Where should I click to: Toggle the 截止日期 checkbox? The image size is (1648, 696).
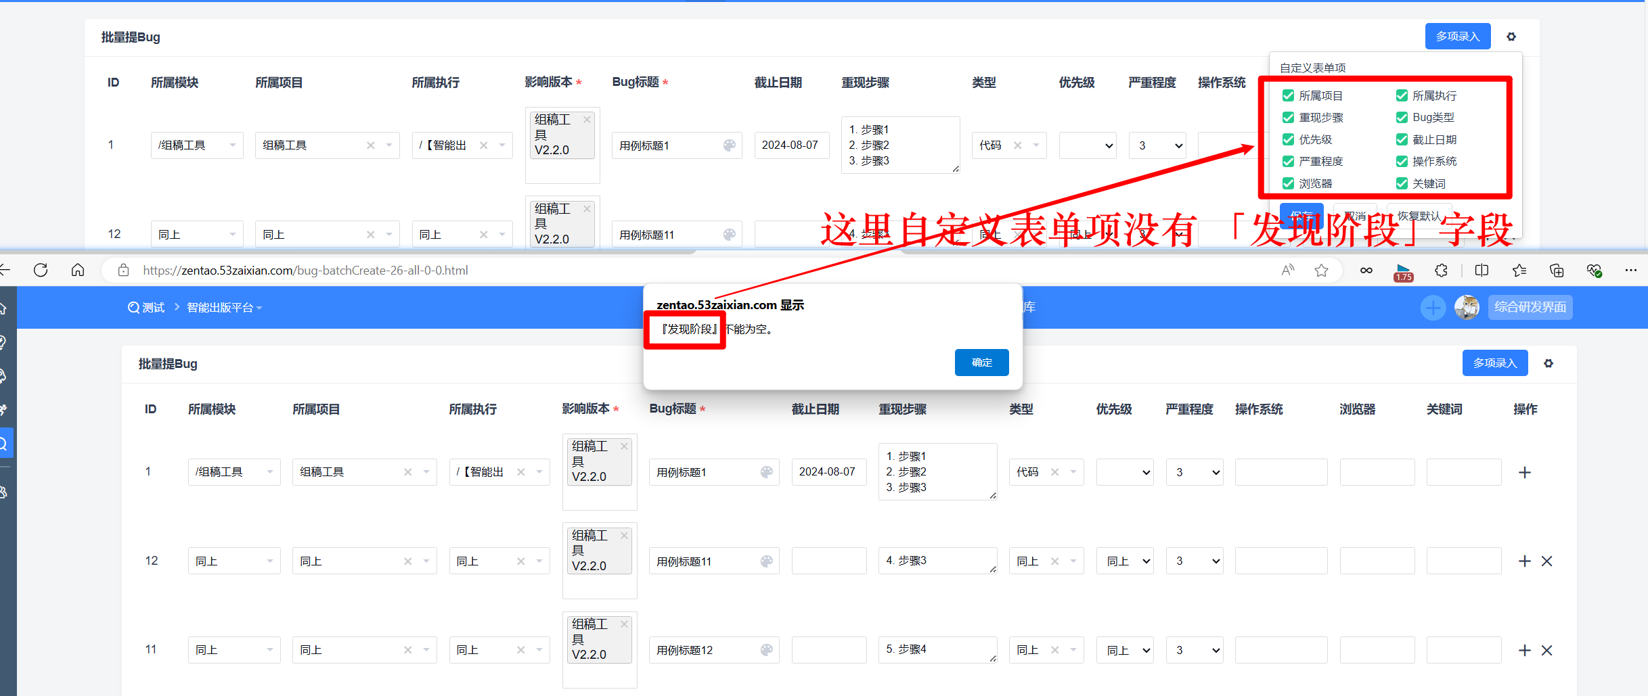pyautogui.click(x=1402, y=139)
